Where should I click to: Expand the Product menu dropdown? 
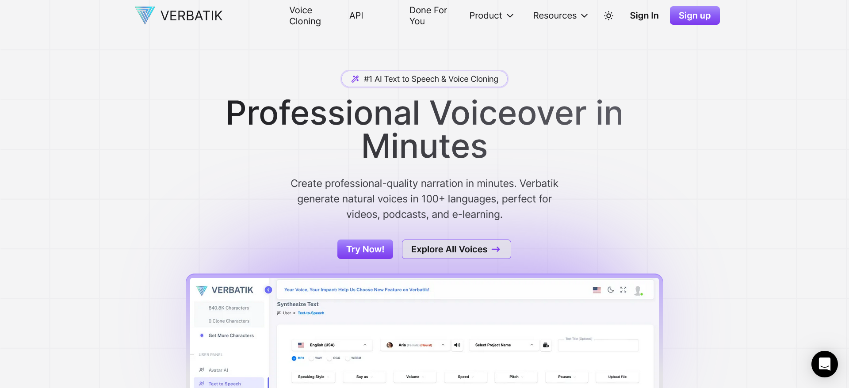point(491,16)
